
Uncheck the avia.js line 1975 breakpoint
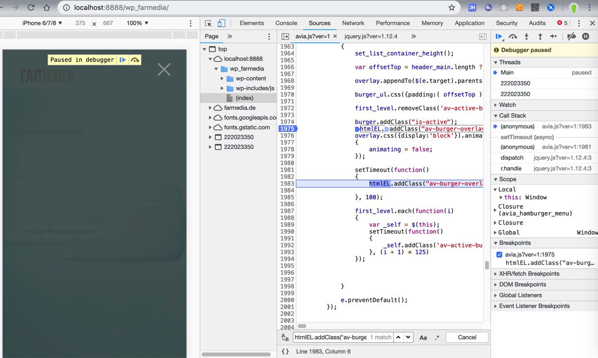(x=499, y=255)
